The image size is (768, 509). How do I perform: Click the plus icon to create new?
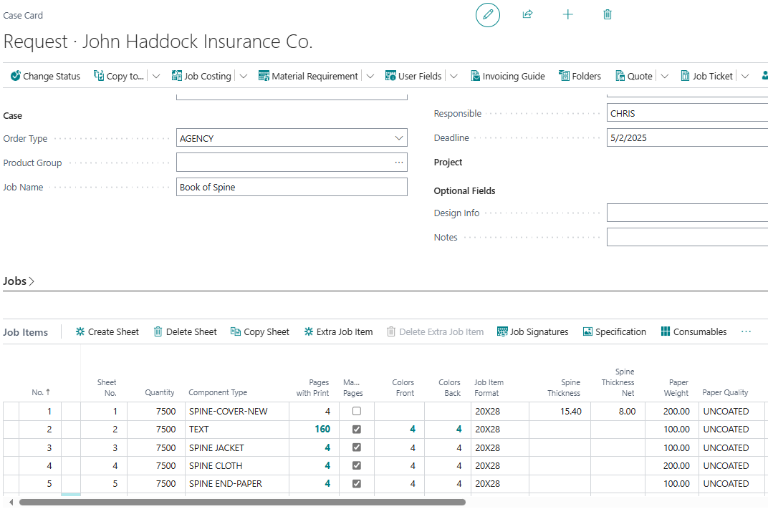point(567,14)
